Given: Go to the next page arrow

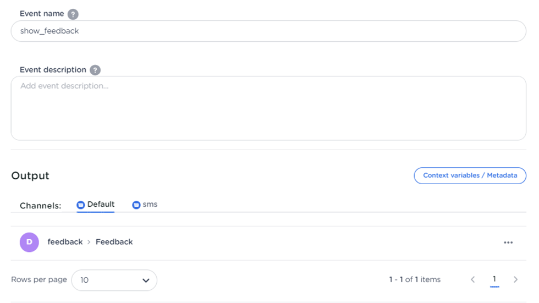Looking at the screenshot, I should coord(515,280).
